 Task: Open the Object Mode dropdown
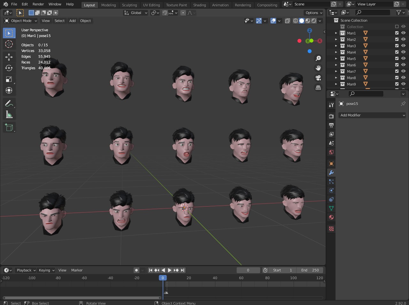[x=21, y=21]
